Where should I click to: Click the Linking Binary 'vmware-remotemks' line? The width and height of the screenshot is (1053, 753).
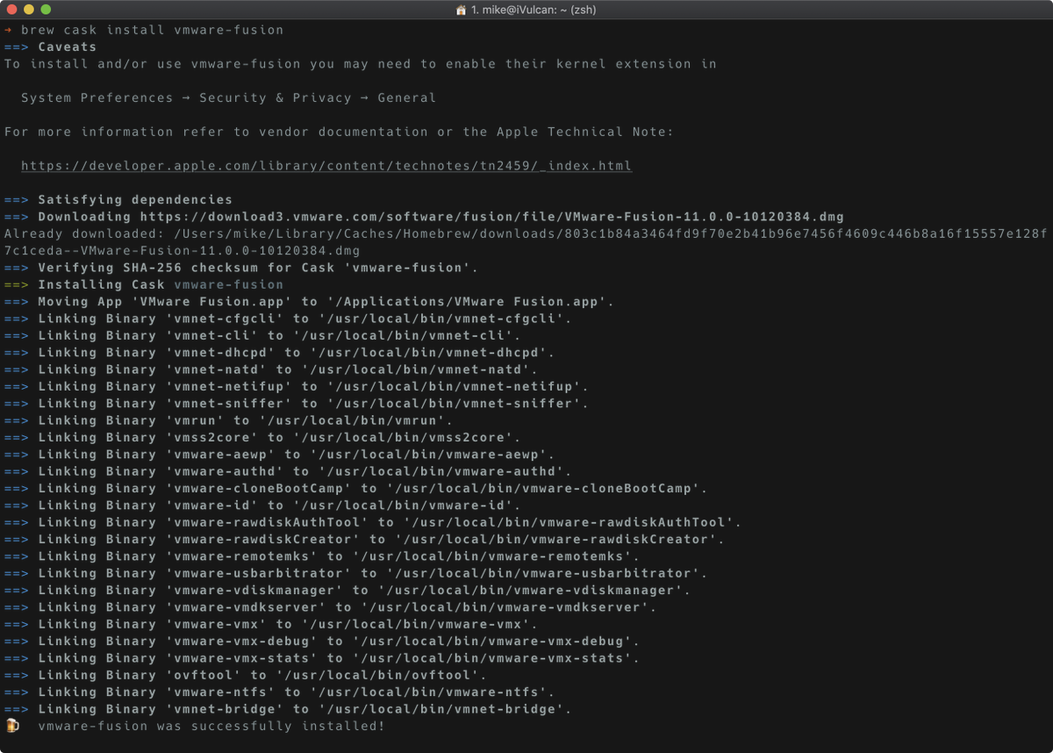[x=322, y=556]
